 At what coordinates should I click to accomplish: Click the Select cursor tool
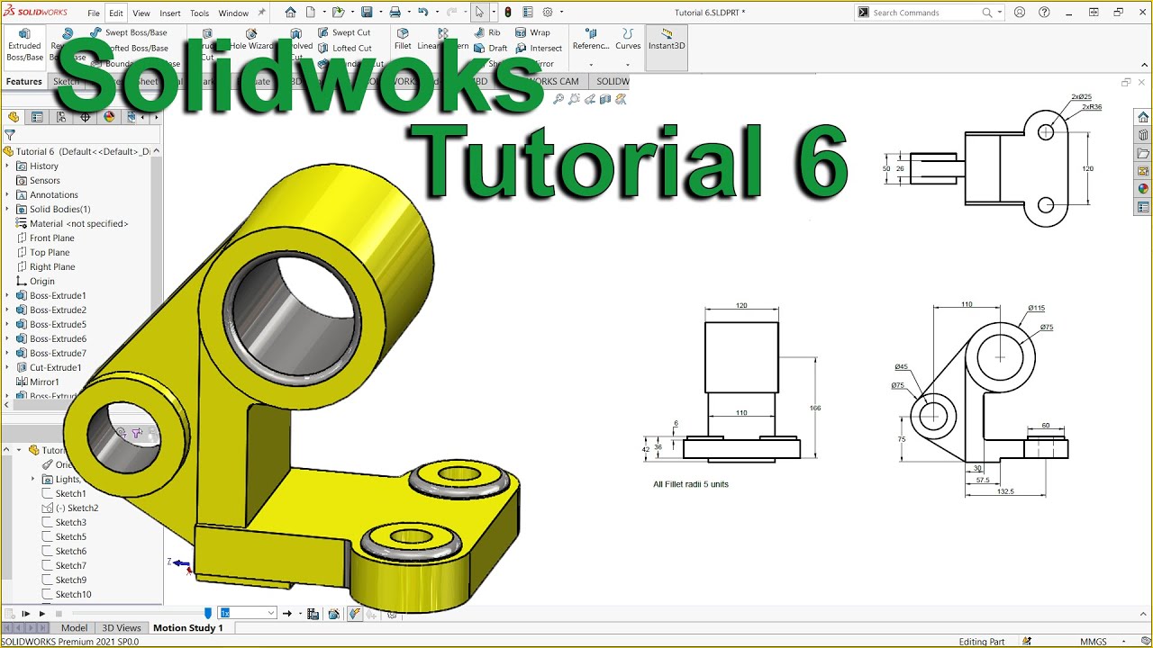coord(480,13)
